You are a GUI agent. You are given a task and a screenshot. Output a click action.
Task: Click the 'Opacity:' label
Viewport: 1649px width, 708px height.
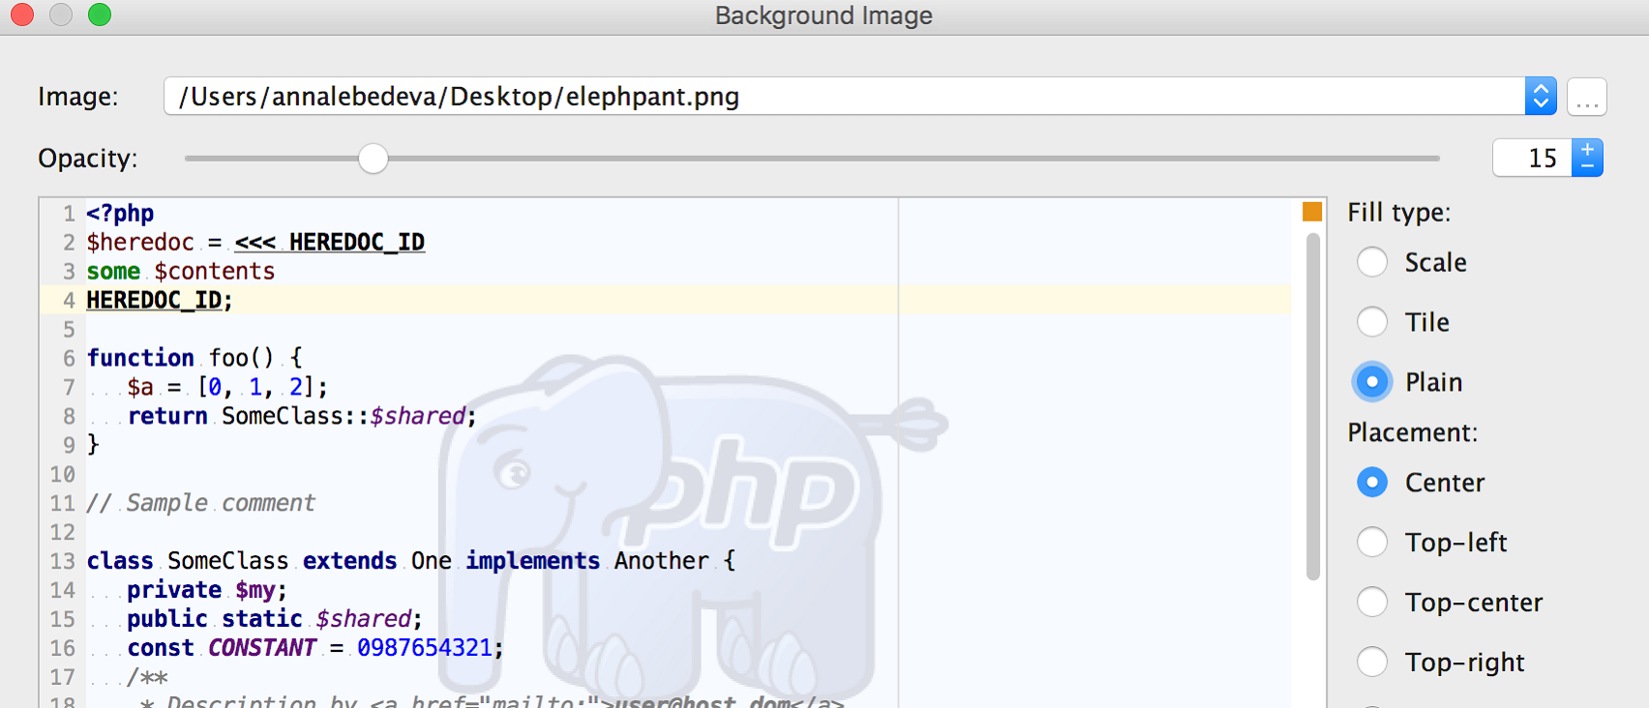(x=88, y=158)
